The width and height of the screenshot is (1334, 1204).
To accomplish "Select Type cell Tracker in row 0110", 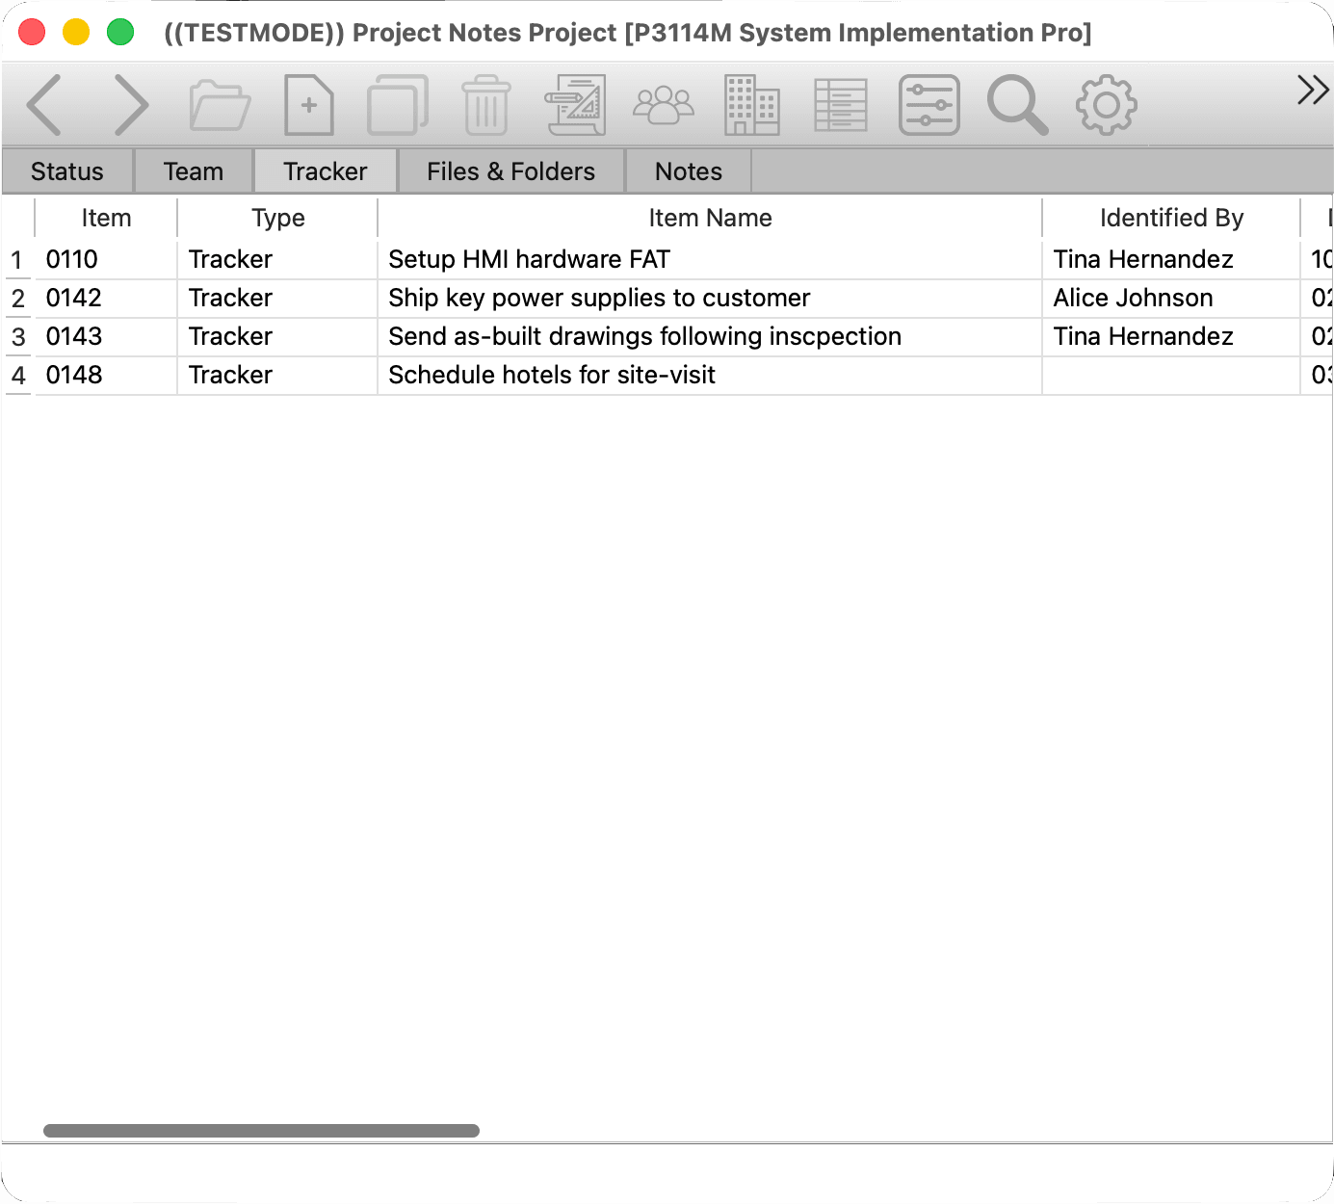I will [x=277, y=260].
